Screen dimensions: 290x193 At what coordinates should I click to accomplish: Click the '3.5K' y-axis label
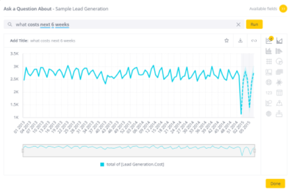point(14,54)
